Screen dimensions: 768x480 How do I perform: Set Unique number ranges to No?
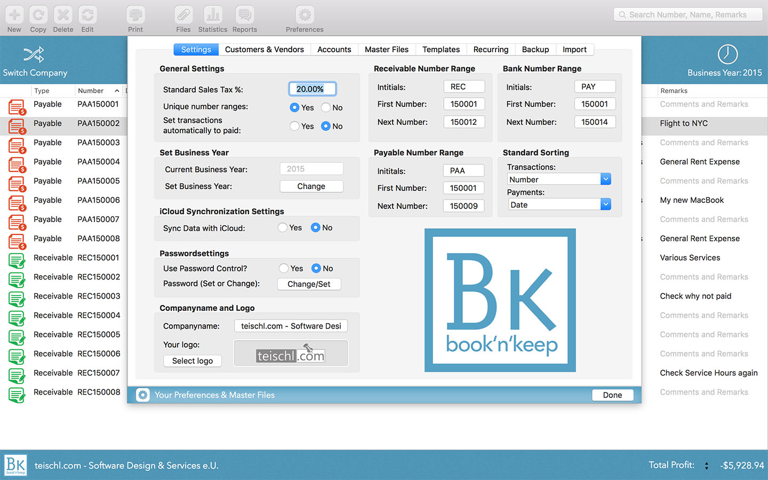pyautogui.click(x=326, y=107)
